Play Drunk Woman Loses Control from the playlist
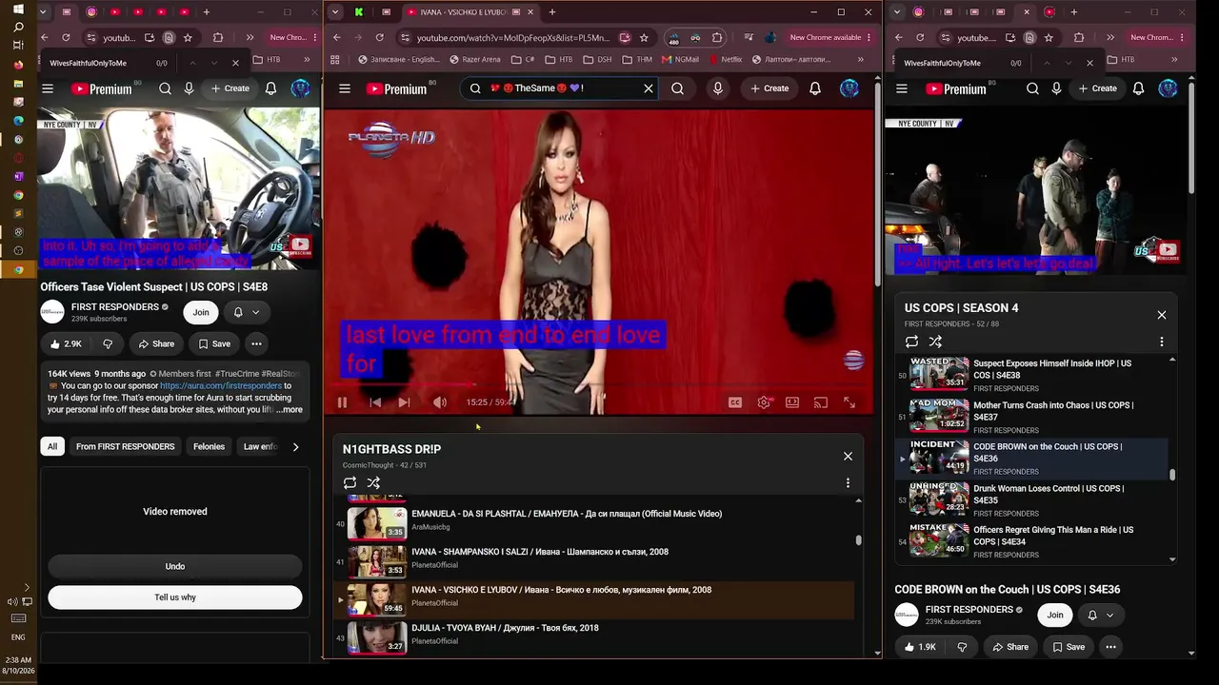The height and width of the screenshot is (685, 1219). point(1032,499)
